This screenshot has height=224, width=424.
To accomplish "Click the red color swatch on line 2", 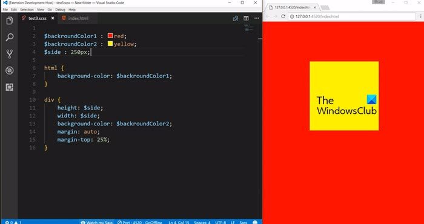I will (x=110, y=36).
